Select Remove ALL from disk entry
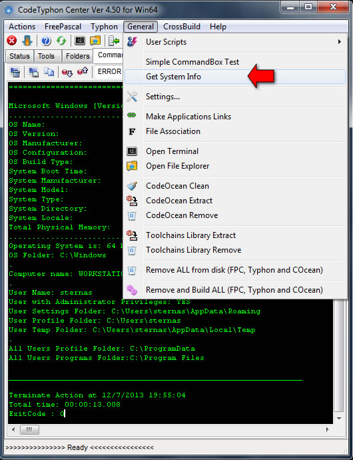Viewport: 353px width, 460px height. (235, 269)
